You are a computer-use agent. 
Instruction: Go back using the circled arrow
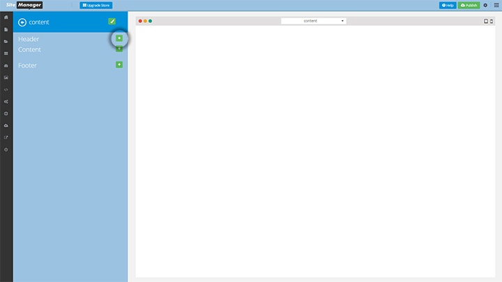[22, 22]
